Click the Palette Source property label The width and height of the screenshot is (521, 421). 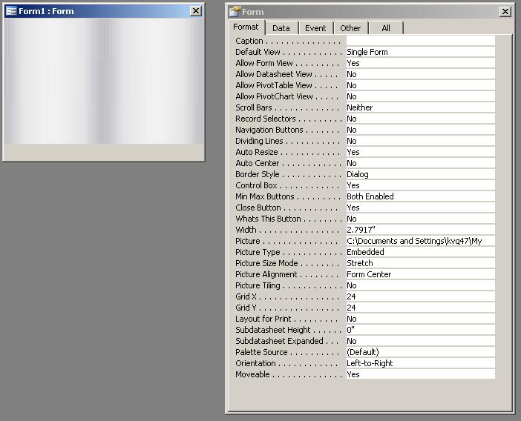click(x=261, y=352)
